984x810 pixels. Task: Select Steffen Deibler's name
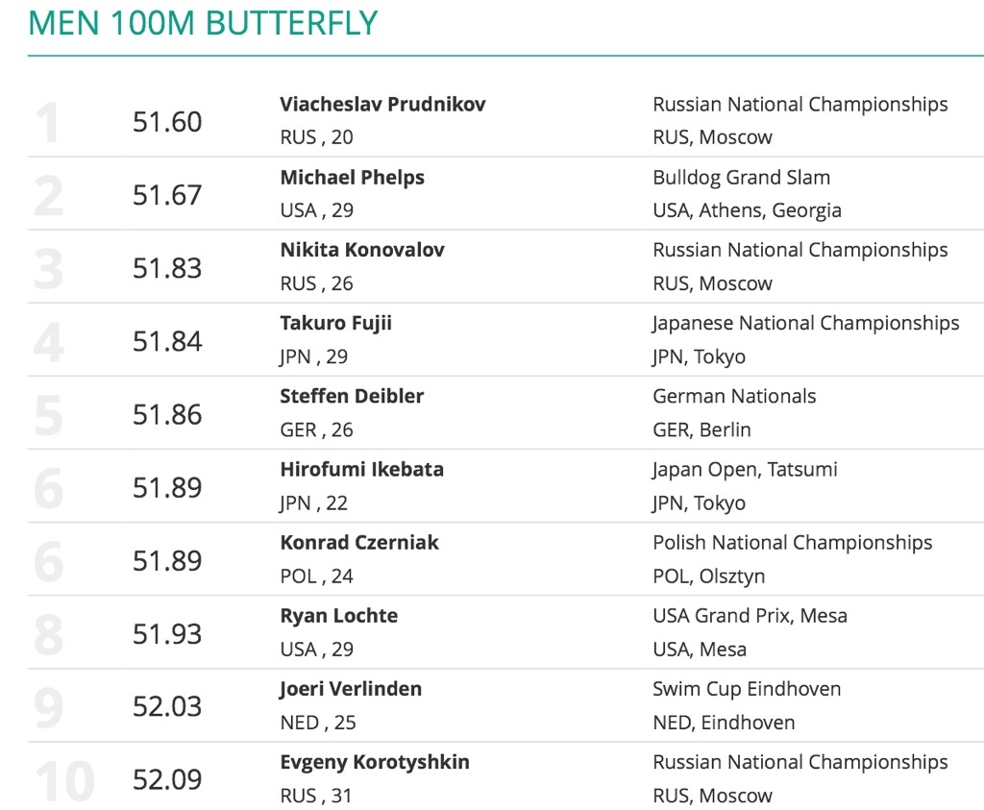[352, 396]
